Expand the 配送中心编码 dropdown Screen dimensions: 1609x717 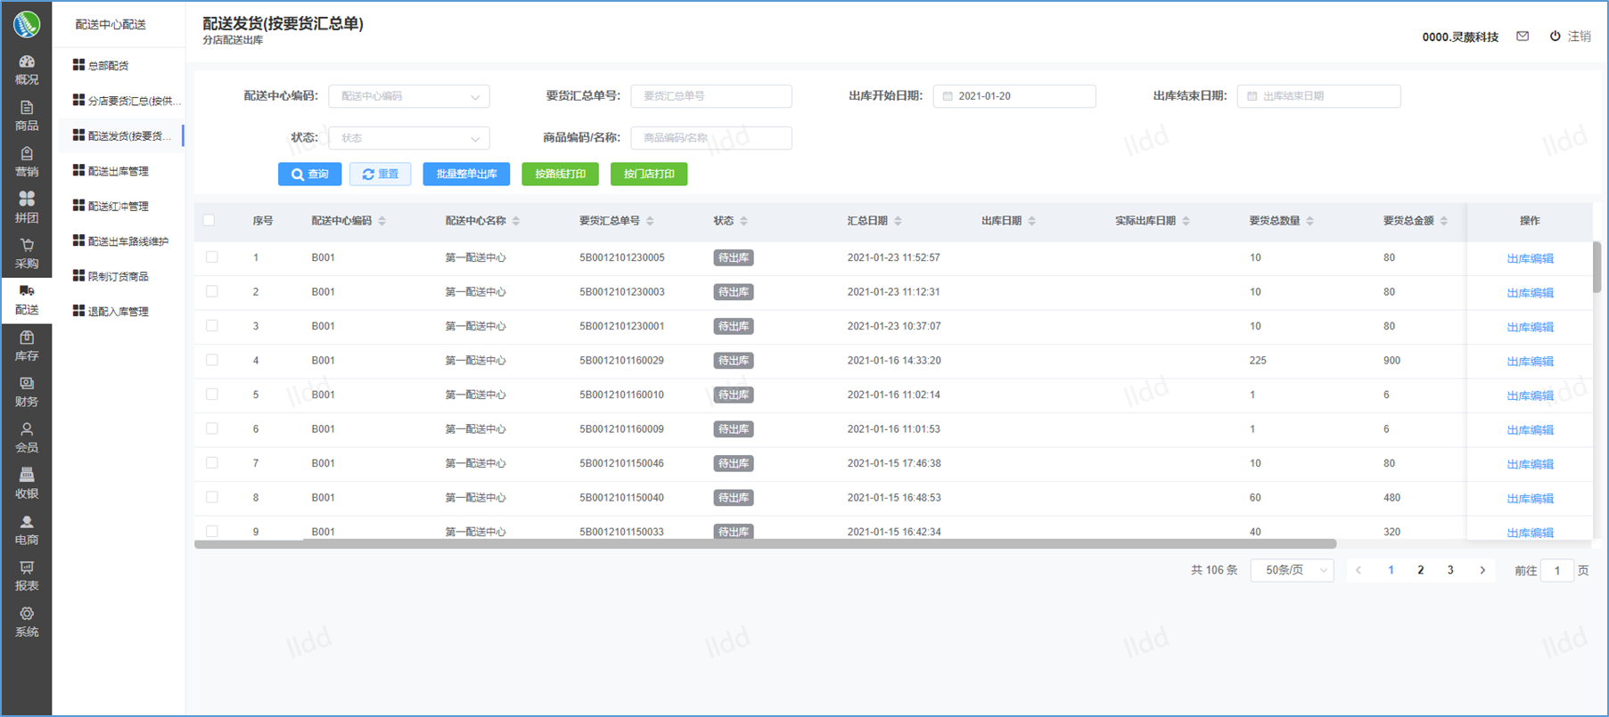pos(408,96)
